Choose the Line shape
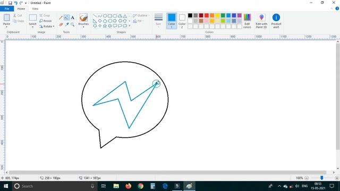The height and width of the screenshot is (191, 340). [95, 16]
